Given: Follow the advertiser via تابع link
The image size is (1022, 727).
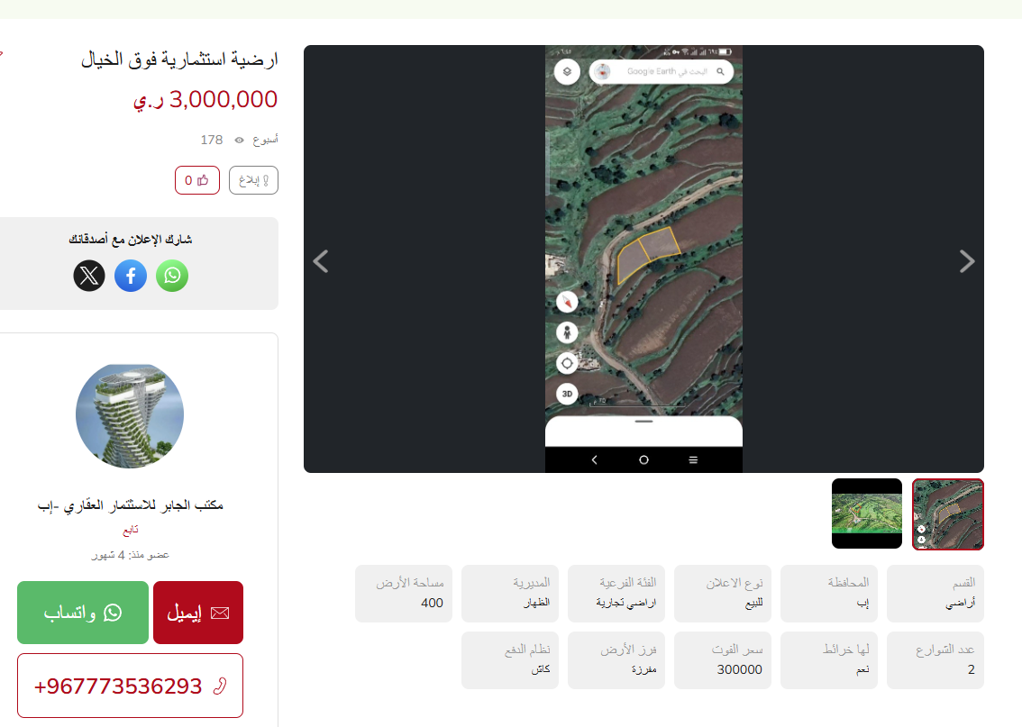Looking at the screenshot, I should tap(131, 531).
